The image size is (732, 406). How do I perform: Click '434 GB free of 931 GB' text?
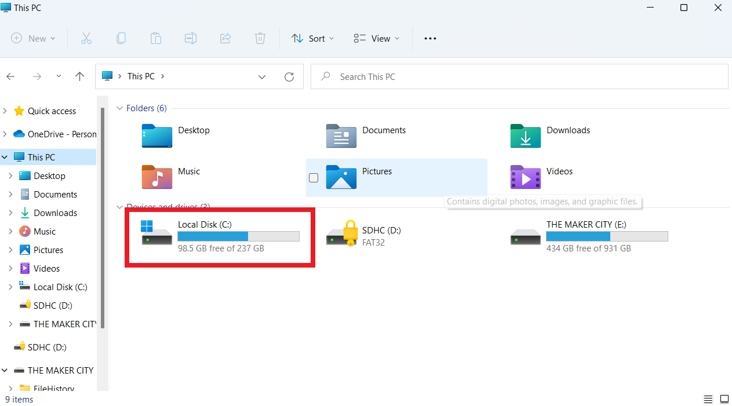click(x=589, y=248)
